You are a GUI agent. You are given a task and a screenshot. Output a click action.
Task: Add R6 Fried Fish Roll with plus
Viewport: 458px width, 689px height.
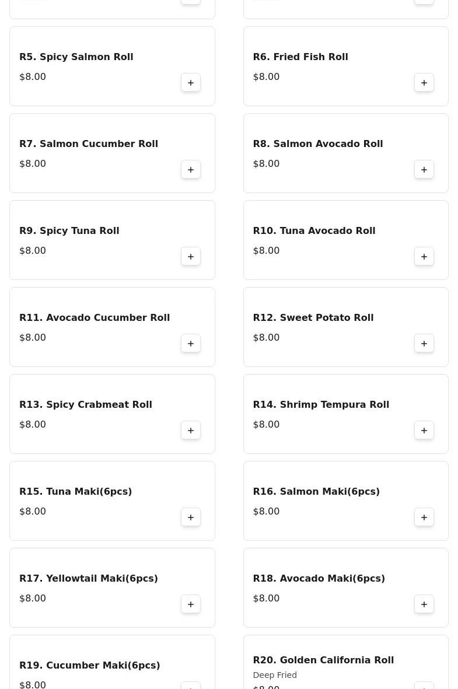(424, 83)
